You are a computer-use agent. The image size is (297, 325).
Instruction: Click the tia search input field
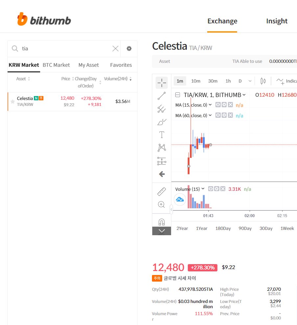(66, 48)
